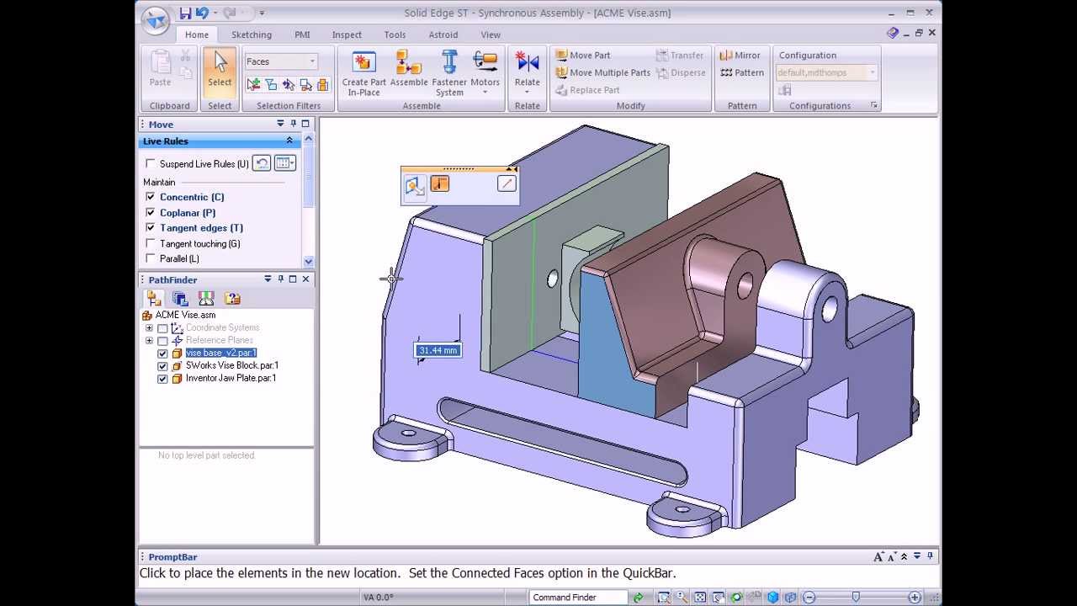Adjust the zoom slider in status bar
Image resolution: width=1077 pixels, height=606 pixels.
[856, 597]
